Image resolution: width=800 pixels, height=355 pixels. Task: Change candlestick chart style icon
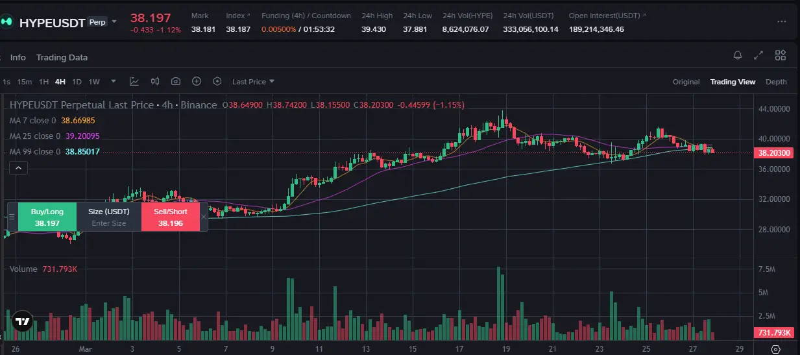[x=155, y=82]
